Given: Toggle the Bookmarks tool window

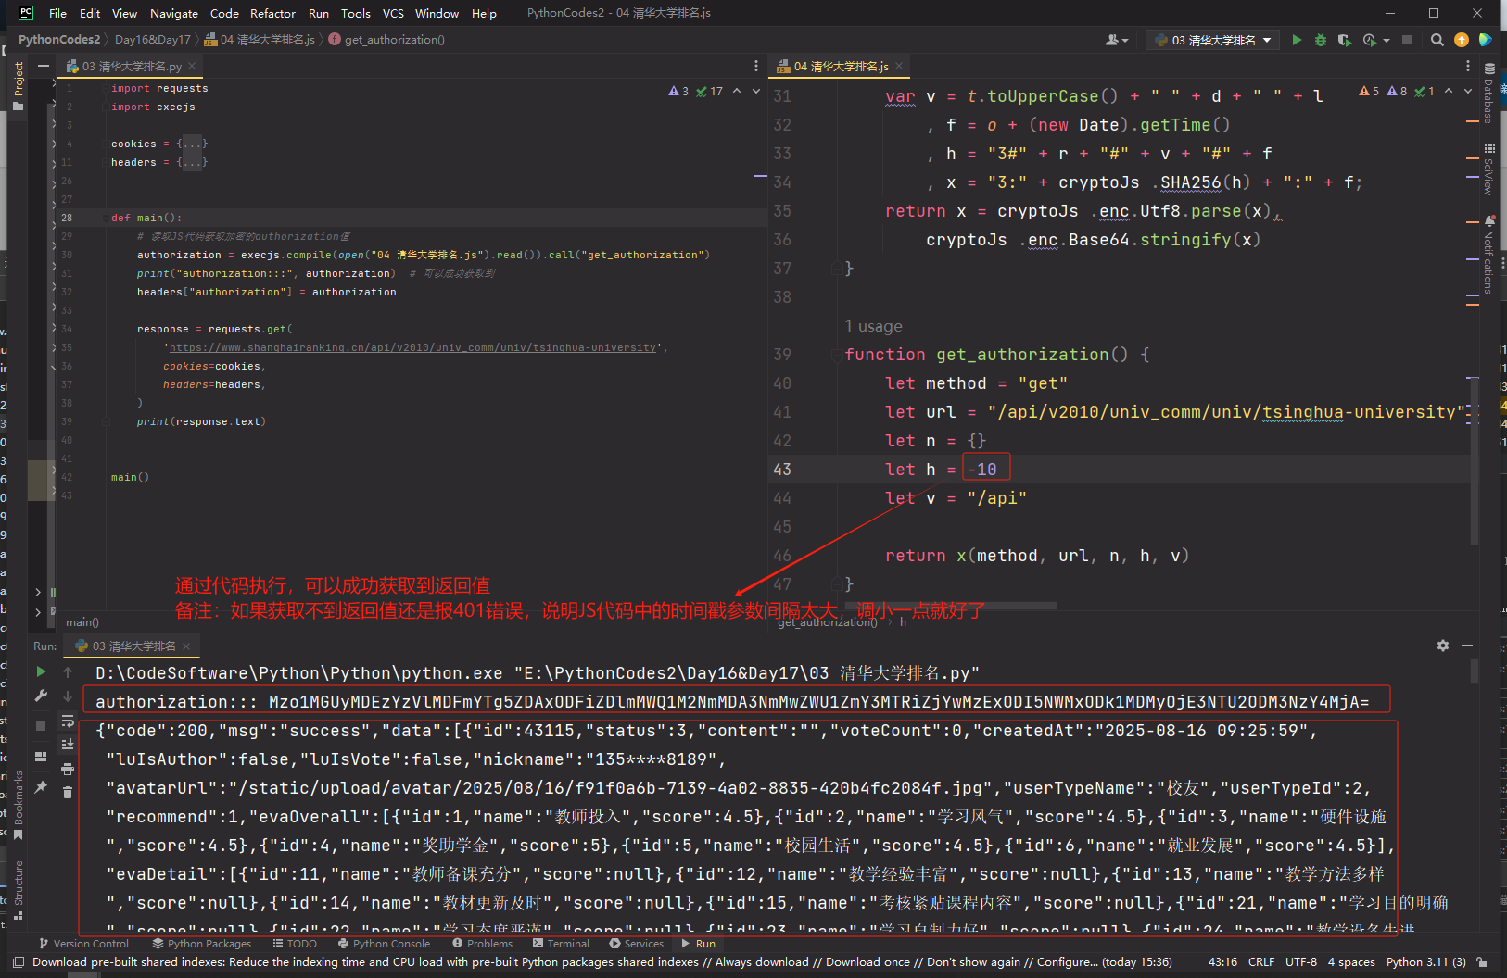Looking at the screenshot, I should pos(19,805).
